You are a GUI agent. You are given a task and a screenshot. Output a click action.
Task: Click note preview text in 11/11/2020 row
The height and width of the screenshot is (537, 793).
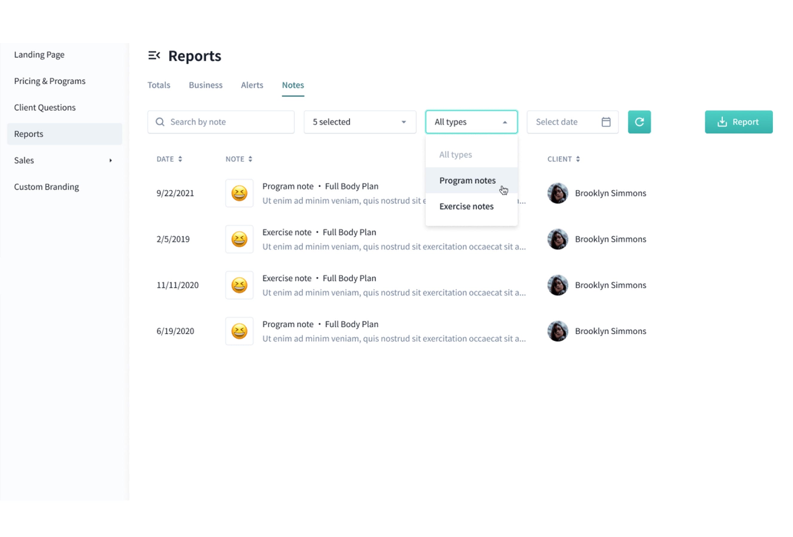click(x=394, y=293)
